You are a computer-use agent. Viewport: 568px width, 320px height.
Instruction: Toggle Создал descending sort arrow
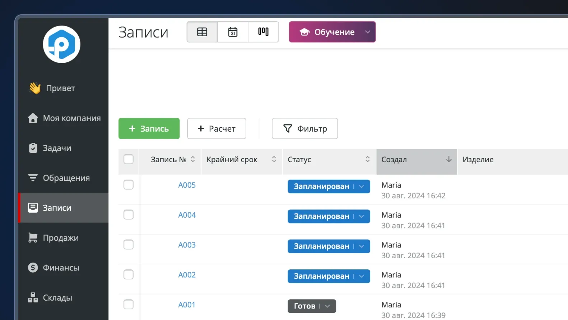449,159
